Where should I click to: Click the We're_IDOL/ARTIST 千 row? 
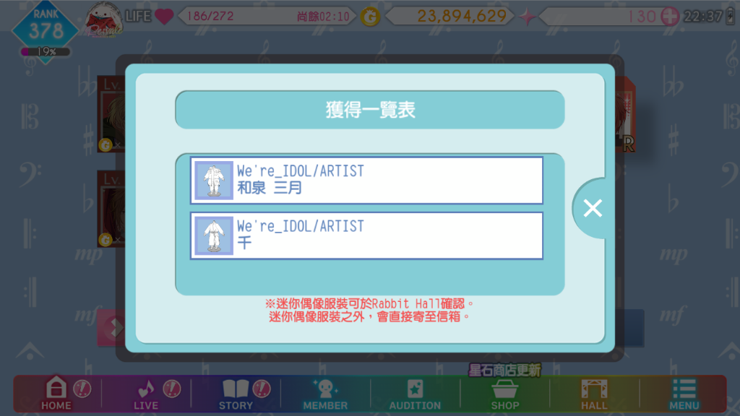click(366, 236)
